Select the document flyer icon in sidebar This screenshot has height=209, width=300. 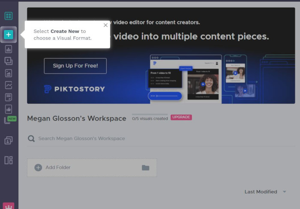point(9,97)
